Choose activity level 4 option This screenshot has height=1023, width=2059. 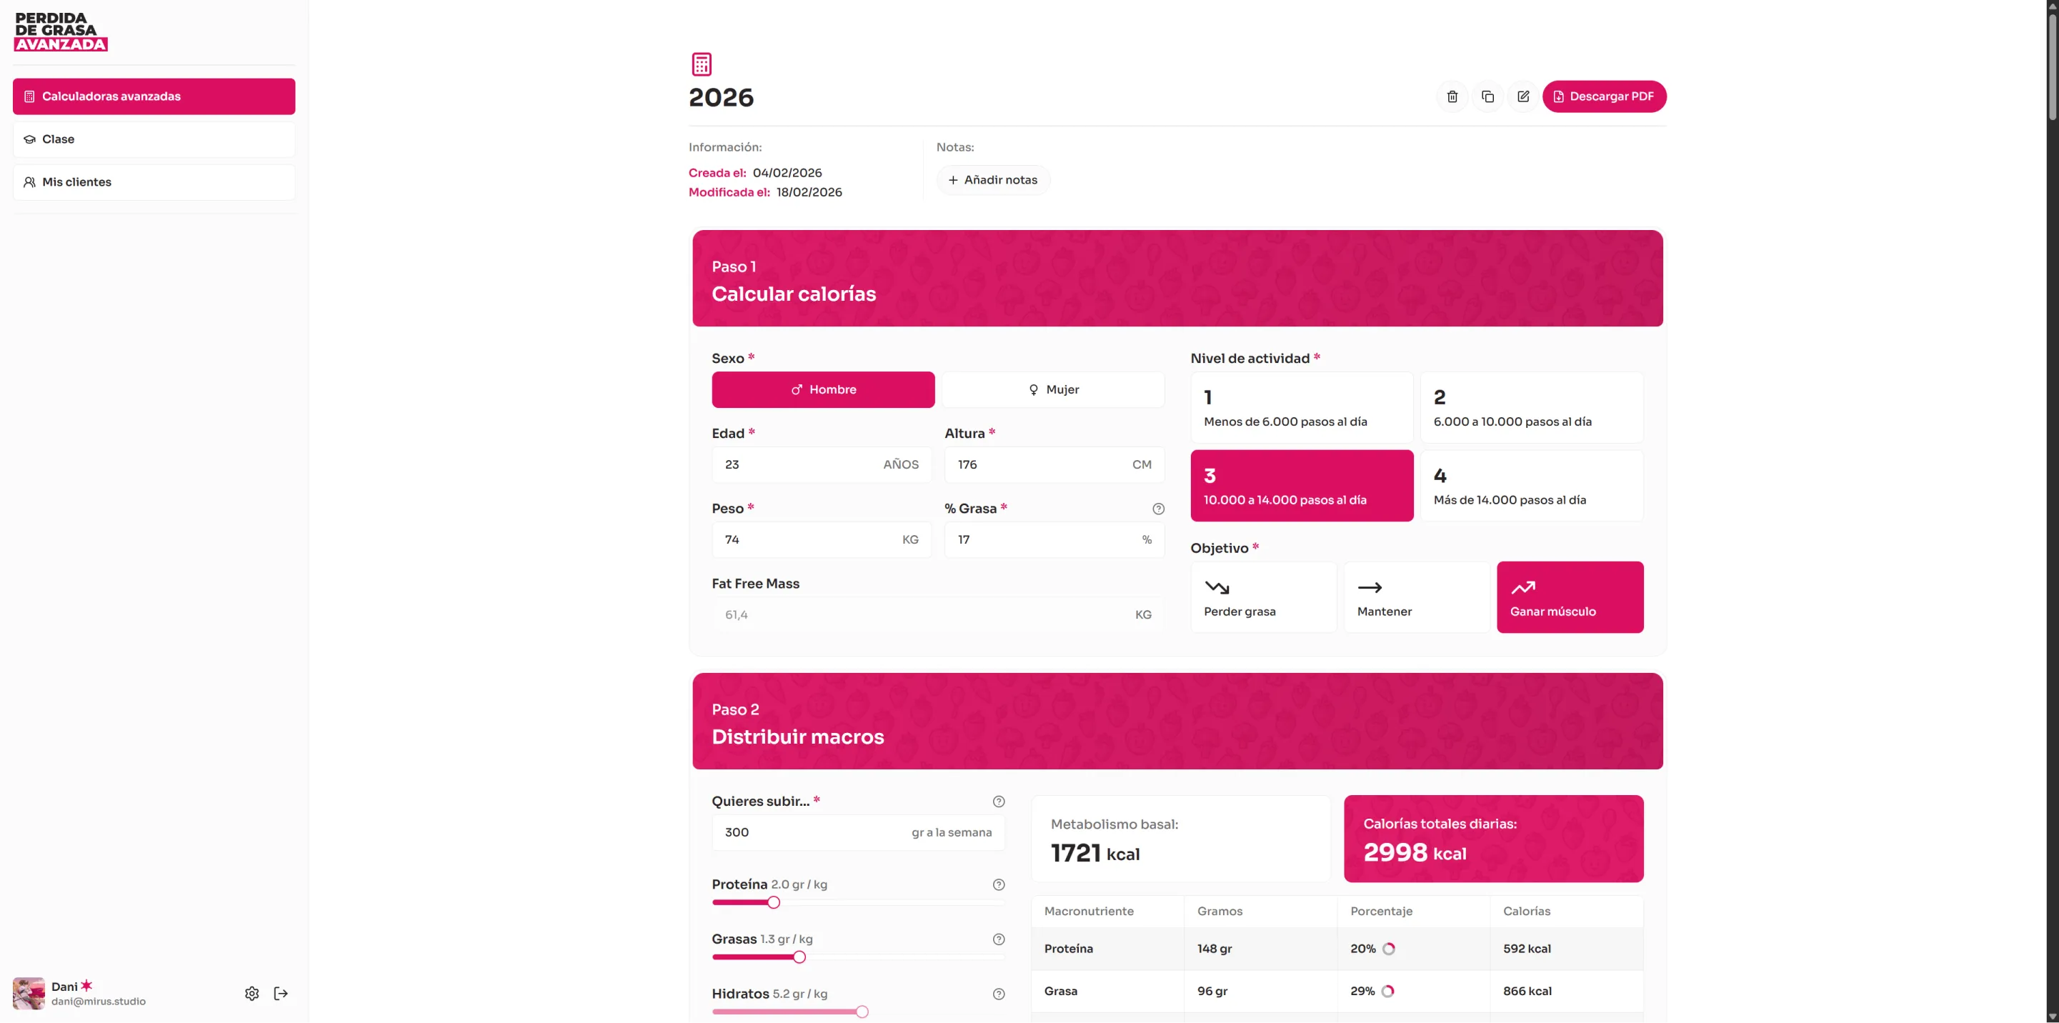1530,486
